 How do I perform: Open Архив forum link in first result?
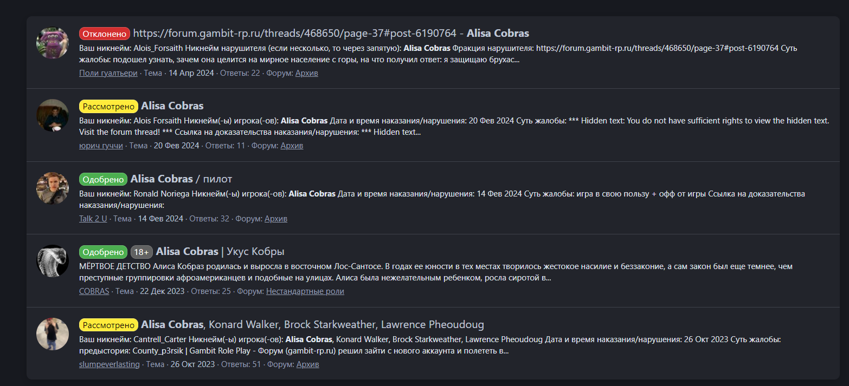click(306, 73)
